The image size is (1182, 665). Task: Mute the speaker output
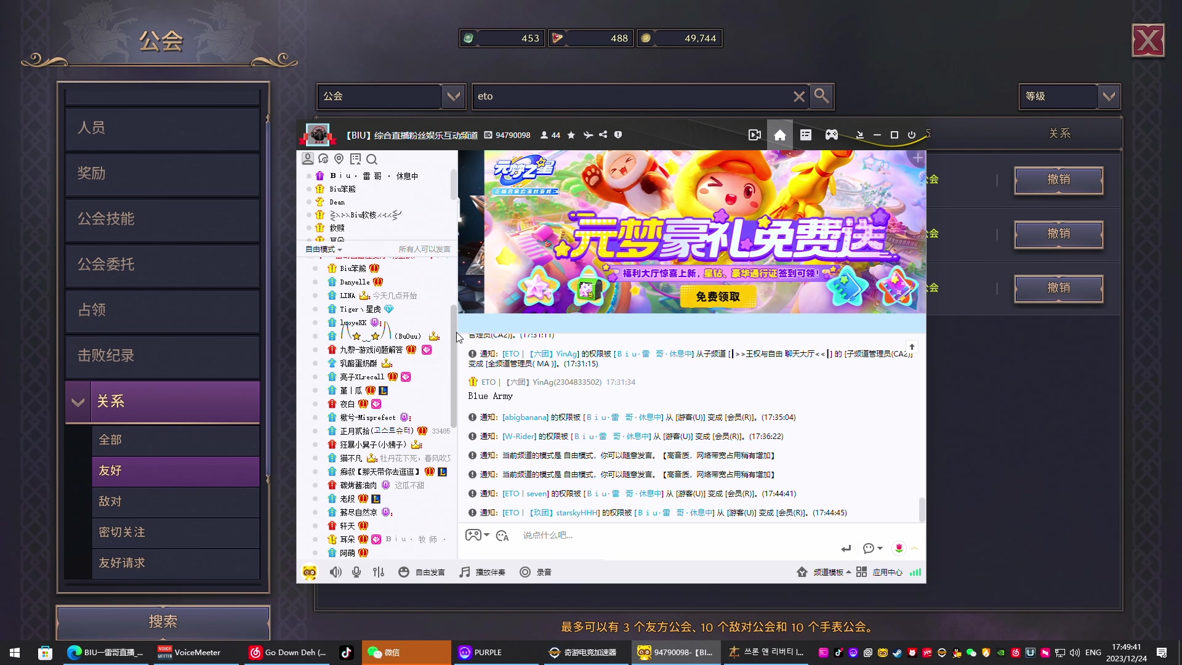click(x=336, y=572)
